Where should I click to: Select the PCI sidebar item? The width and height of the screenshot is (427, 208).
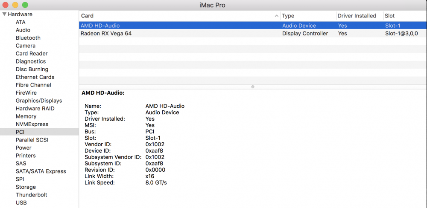pos(39,132)
